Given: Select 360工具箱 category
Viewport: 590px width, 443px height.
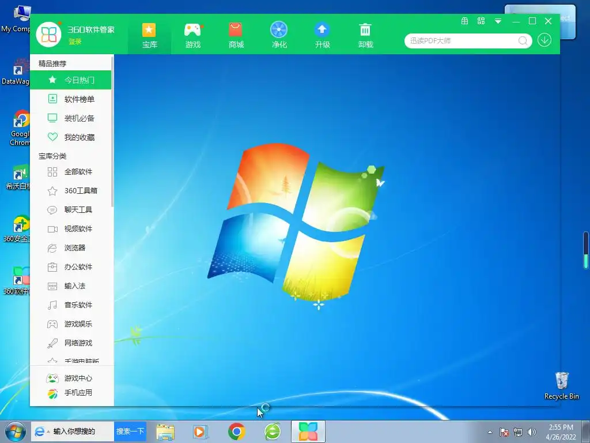Looking at the screenshot, I should [x=70, y=190].
